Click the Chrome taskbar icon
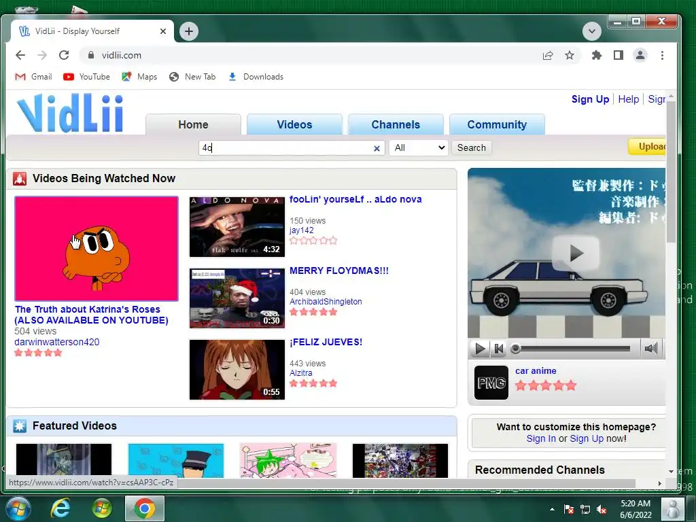Viewport: 696px width, 522px height. pyautogui.click(x=145, y=508)
